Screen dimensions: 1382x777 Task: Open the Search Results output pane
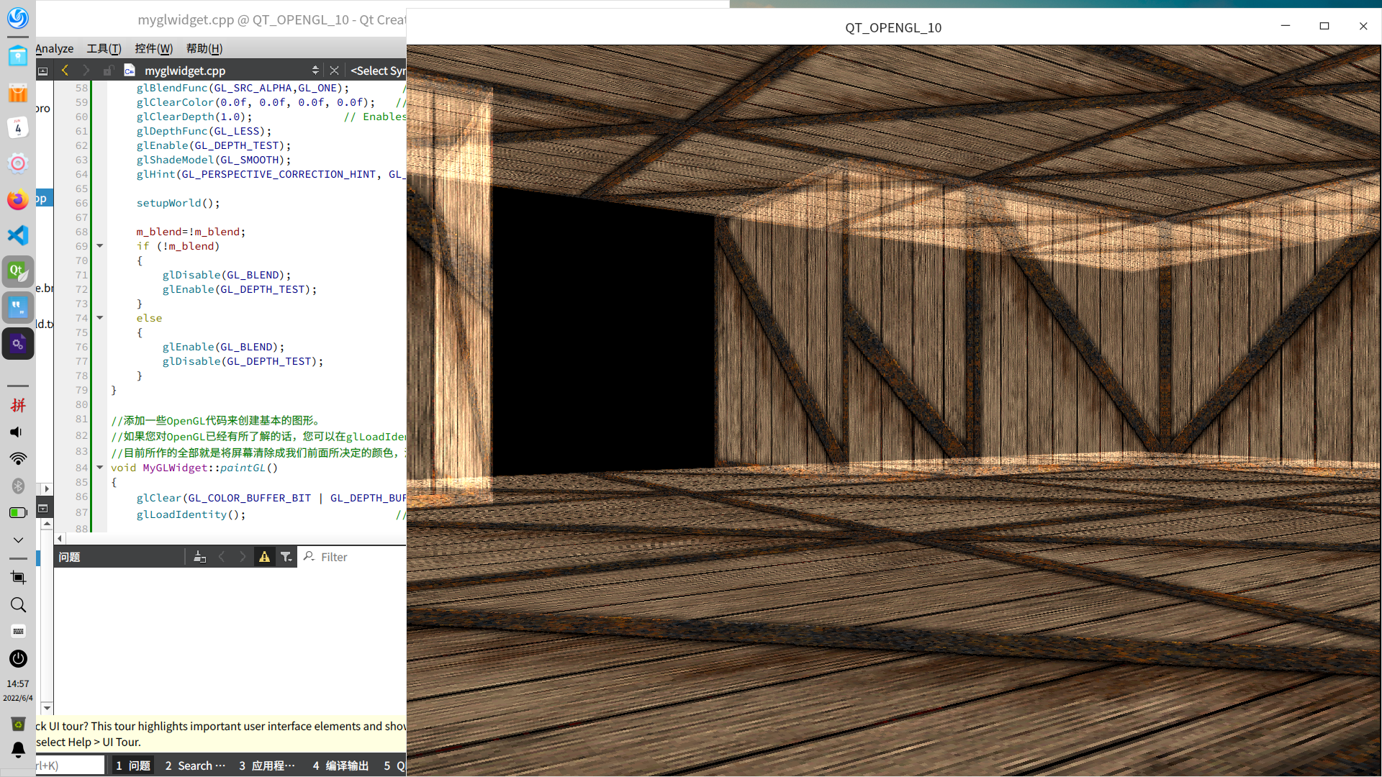pos(195,765)
